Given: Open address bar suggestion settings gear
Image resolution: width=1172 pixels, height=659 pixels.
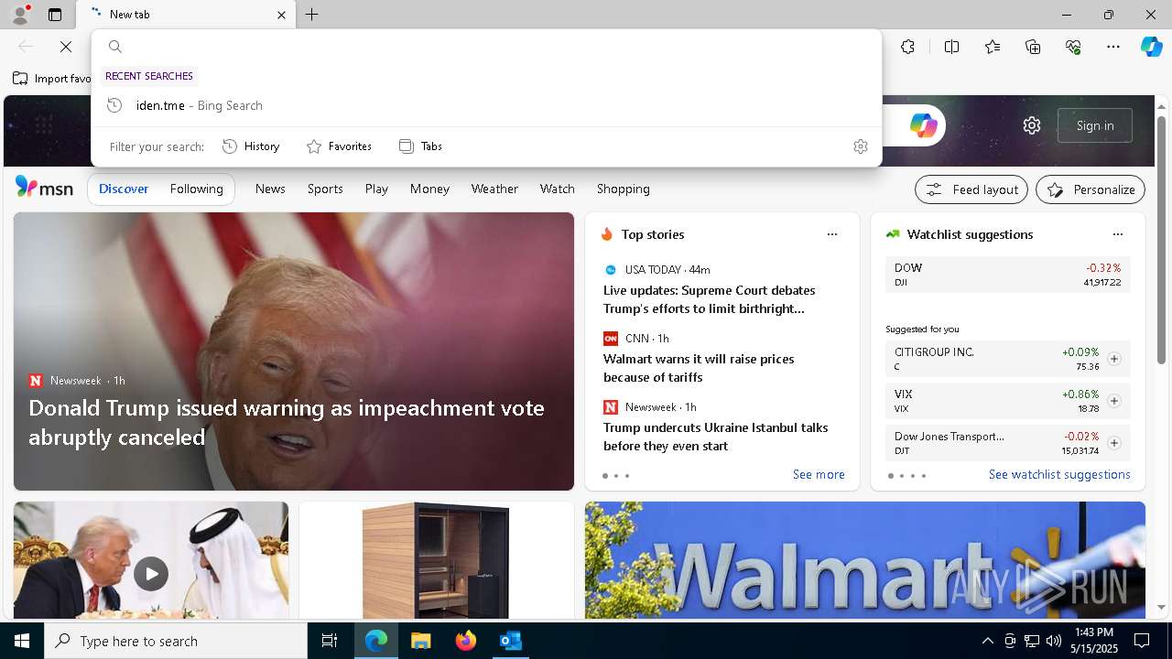Looking at the screenshot, I should click(860, 146).
